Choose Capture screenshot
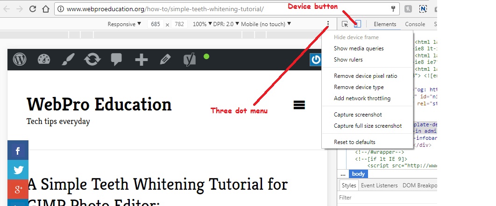Viewport: 496px width, 206px height. click(x=367, y=115)
